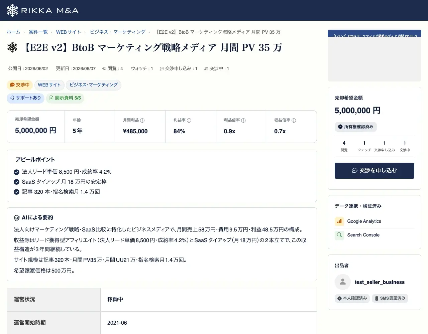Click the phone icon in SMS認証済み badge
This screenshot has width=428, height=334.
click(377, 298)
